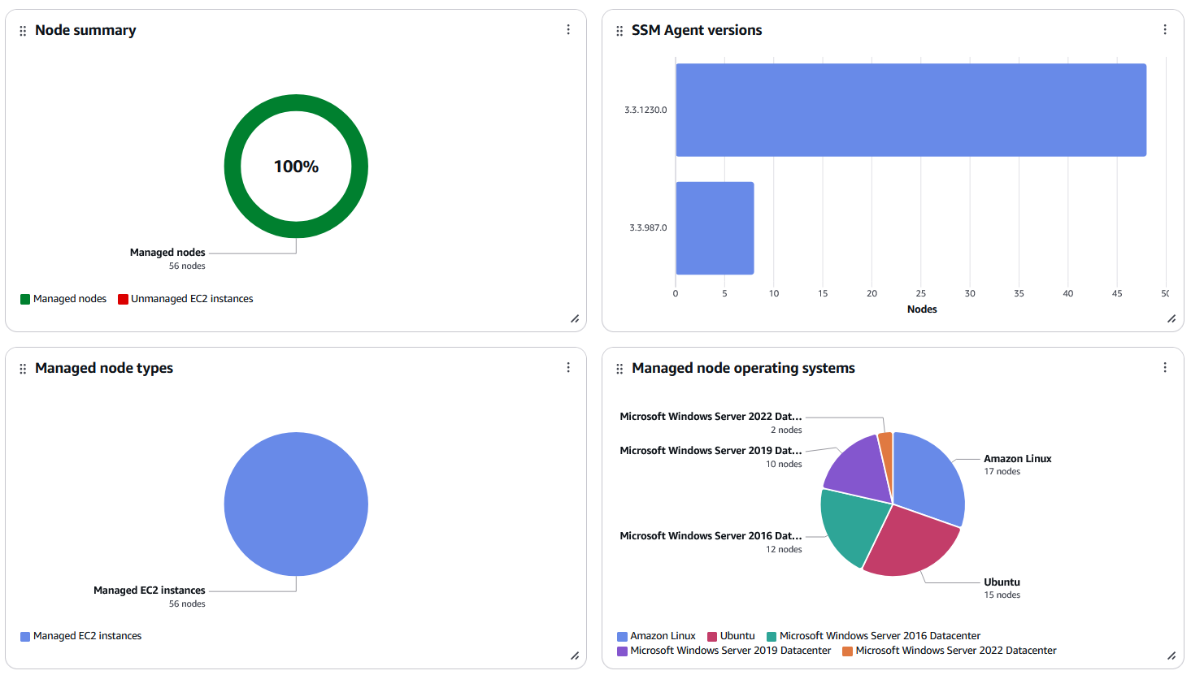
Task: Click the 3.3.1230.0 agent version bar
Action: pos(911,110)
